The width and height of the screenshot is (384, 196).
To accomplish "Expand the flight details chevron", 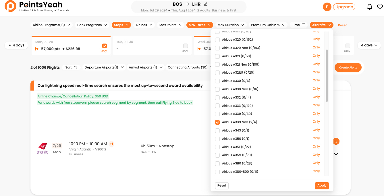I will tap(336, 154).
